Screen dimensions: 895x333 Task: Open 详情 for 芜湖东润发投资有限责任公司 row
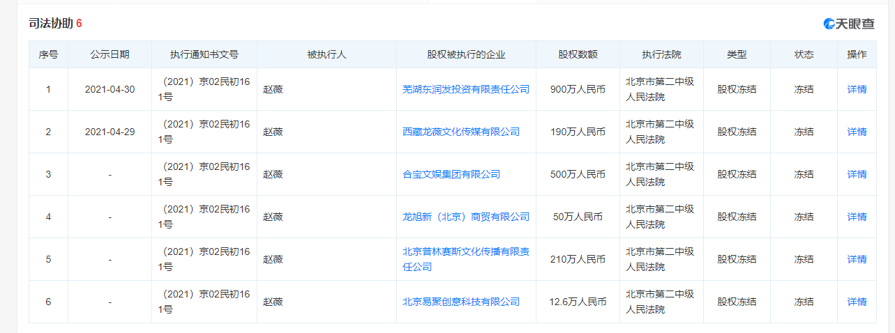857,89
